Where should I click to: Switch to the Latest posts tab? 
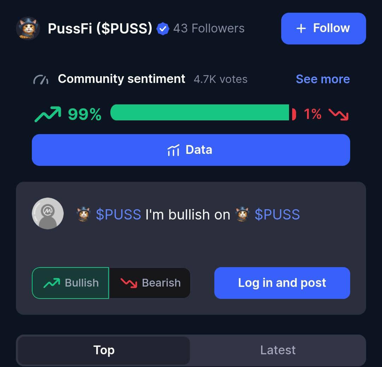click(278, 350)
